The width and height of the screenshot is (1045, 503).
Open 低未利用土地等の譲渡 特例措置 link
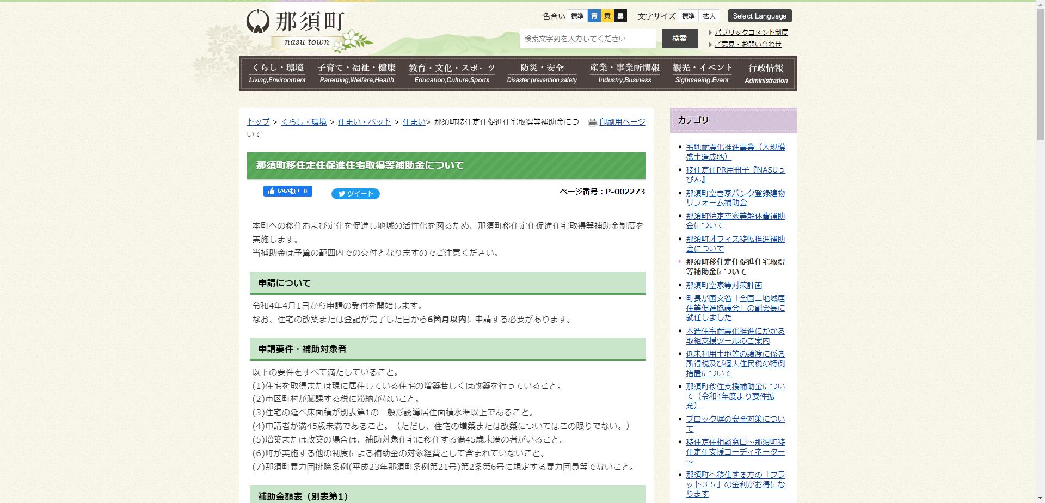tap(735, 364)
